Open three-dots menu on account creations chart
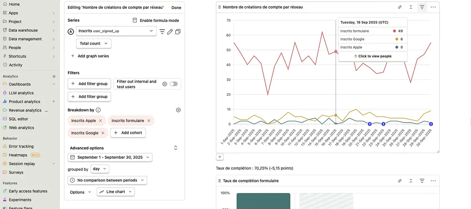Screen dimensions: 471x209 pos(433,7)
